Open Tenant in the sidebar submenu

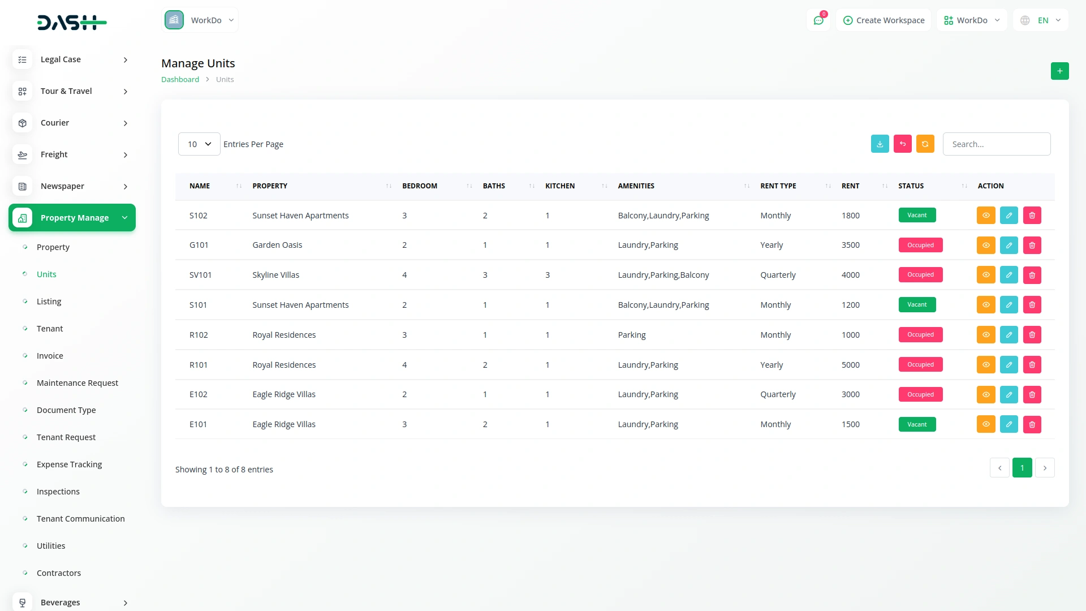tap(50, 329)
